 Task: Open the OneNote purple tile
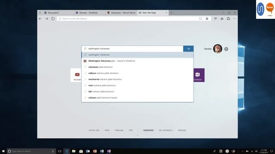pos(199,75)
